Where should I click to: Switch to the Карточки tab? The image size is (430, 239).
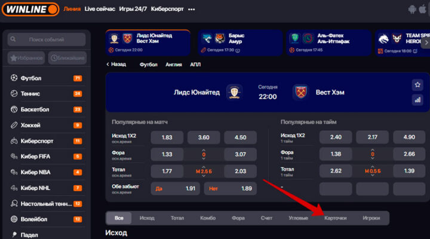coord(335,218)
